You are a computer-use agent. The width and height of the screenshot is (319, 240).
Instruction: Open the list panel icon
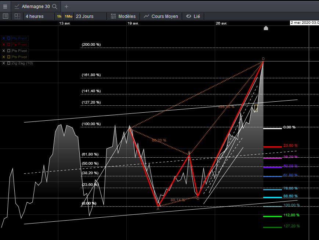point(6,16)
